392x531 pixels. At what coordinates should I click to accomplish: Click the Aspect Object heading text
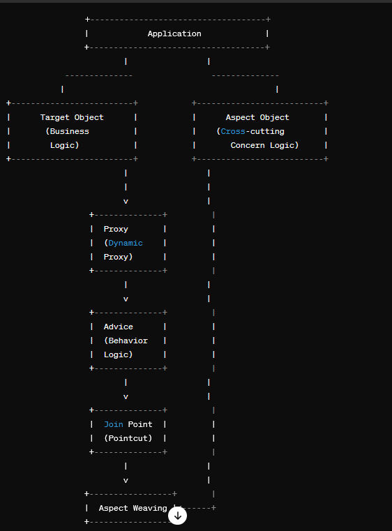pyautogui.click(x=257, y=117)
